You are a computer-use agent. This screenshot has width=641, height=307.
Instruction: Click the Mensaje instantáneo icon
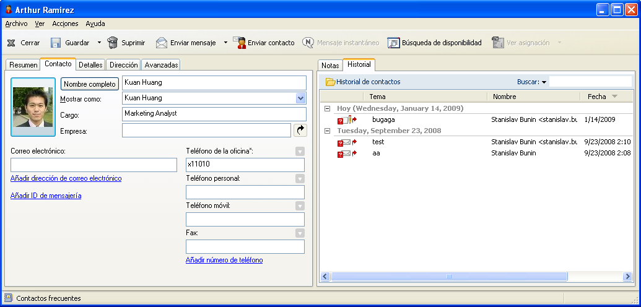point(308,43)
